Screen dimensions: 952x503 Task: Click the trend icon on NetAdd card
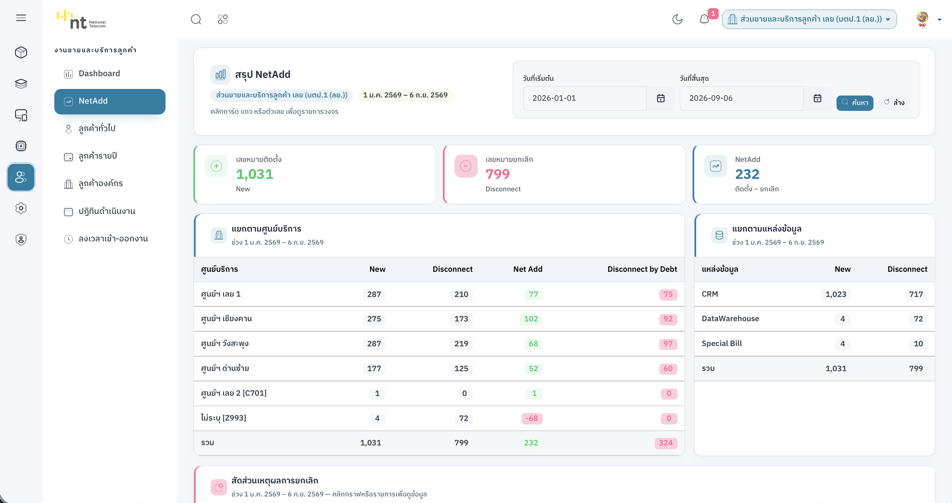coord(715,166)
